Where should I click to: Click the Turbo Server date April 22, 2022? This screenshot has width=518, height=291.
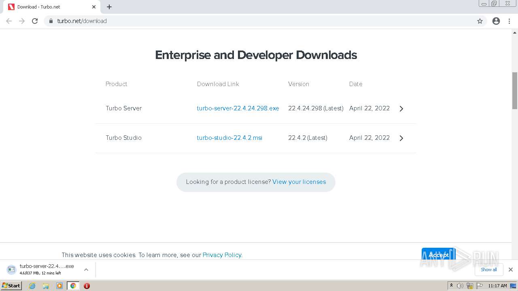click(x=369, y=108)
